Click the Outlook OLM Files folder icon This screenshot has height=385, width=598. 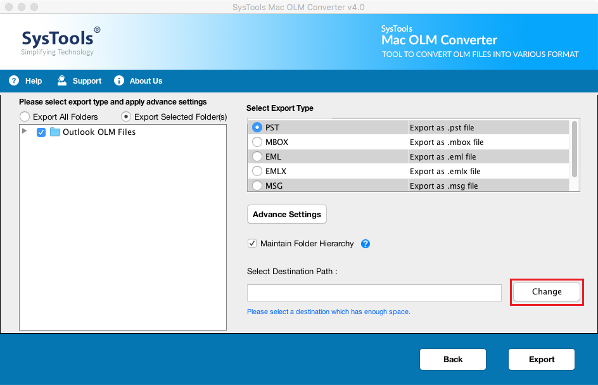[x=55, y=132]
